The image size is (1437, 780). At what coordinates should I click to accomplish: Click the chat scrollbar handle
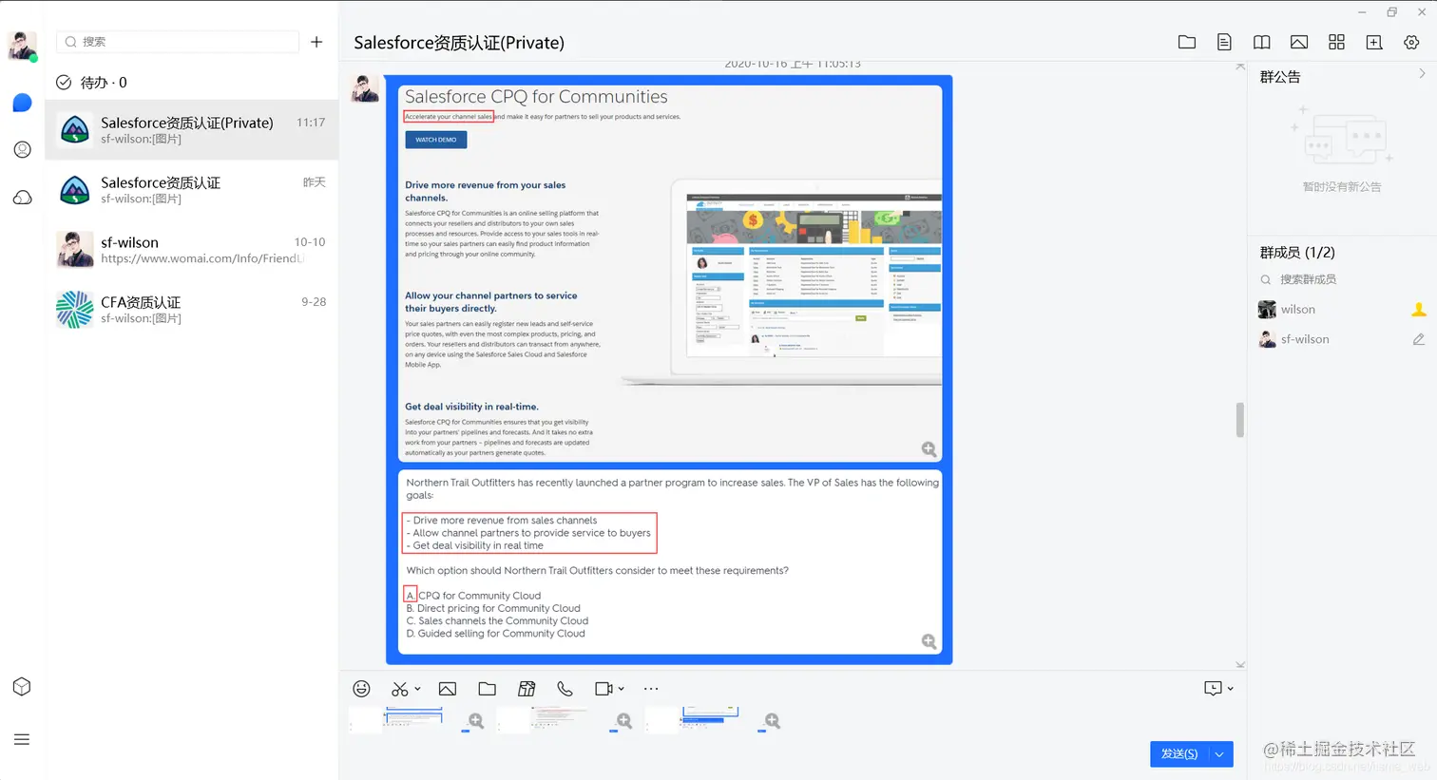[x=1239, y=419]
